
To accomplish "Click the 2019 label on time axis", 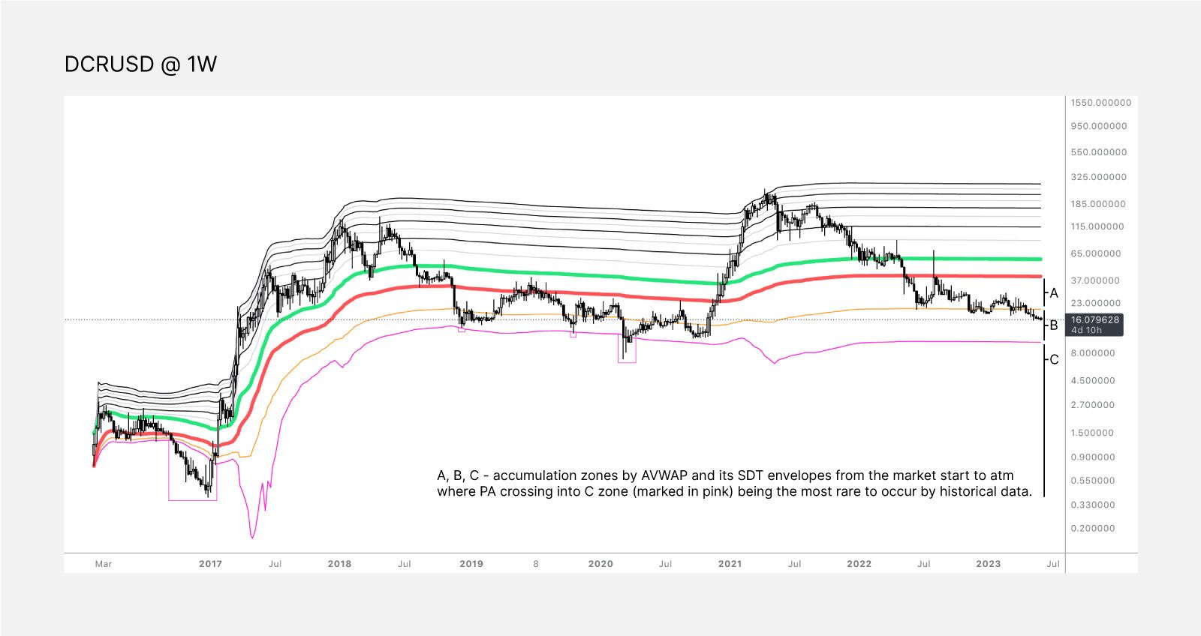I will coord(471,564).
